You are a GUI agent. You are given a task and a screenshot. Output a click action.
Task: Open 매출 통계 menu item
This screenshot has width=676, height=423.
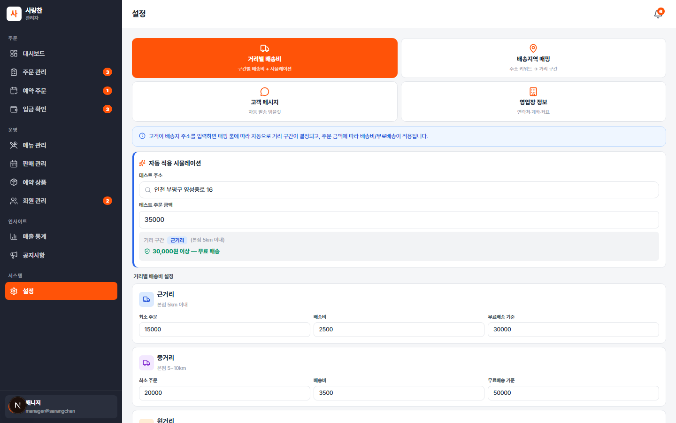[x=61, y=236]
